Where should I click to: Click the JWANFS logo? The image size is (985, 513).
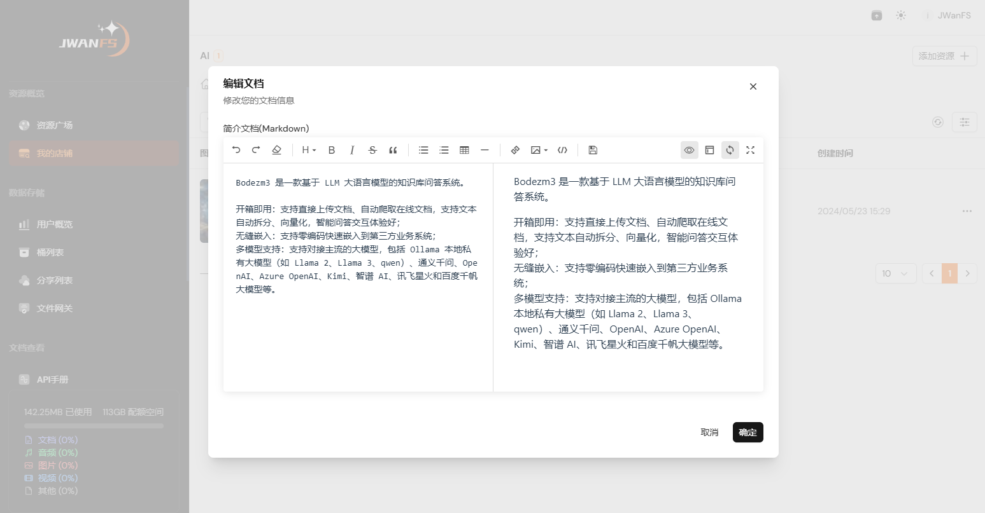[x=94, y=39]
